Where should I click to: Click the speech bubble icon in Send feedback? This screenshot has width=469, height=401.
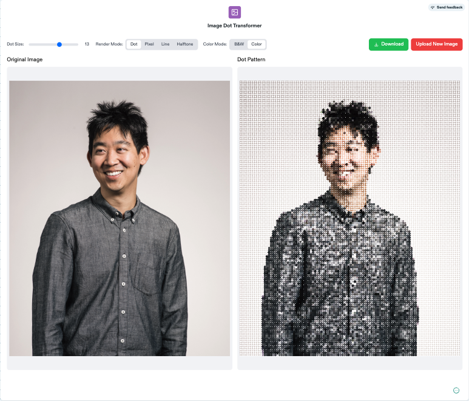click(433, 7)
